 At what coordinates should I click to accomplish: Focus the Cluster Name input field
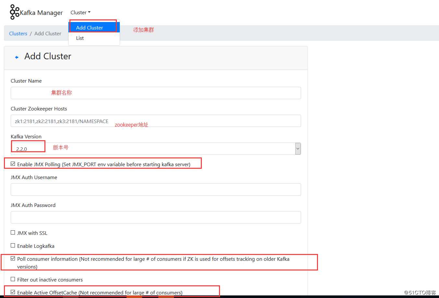coord(156,93)
